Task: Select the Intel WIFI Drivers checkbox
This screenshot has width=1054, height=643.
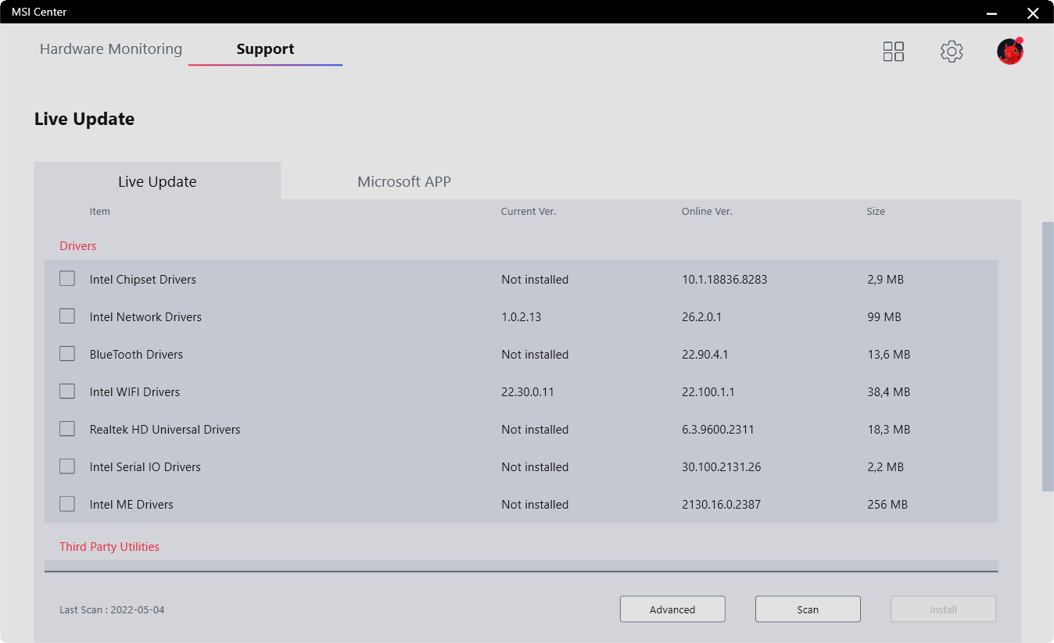Action: (67, 391)
